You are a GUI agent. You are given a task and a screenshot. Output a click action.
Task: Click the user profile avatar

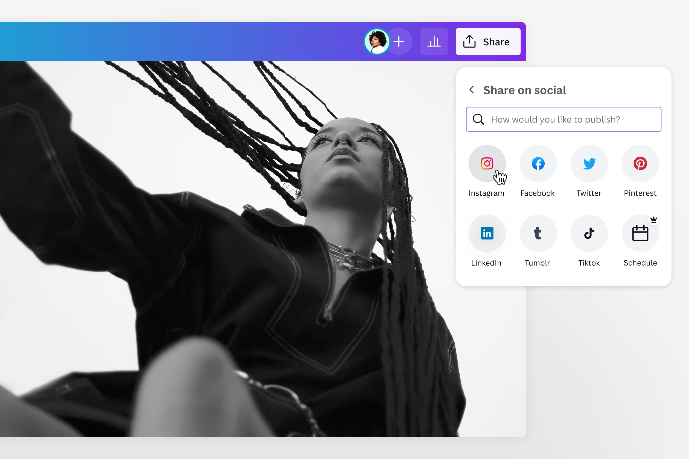[377, 42]
